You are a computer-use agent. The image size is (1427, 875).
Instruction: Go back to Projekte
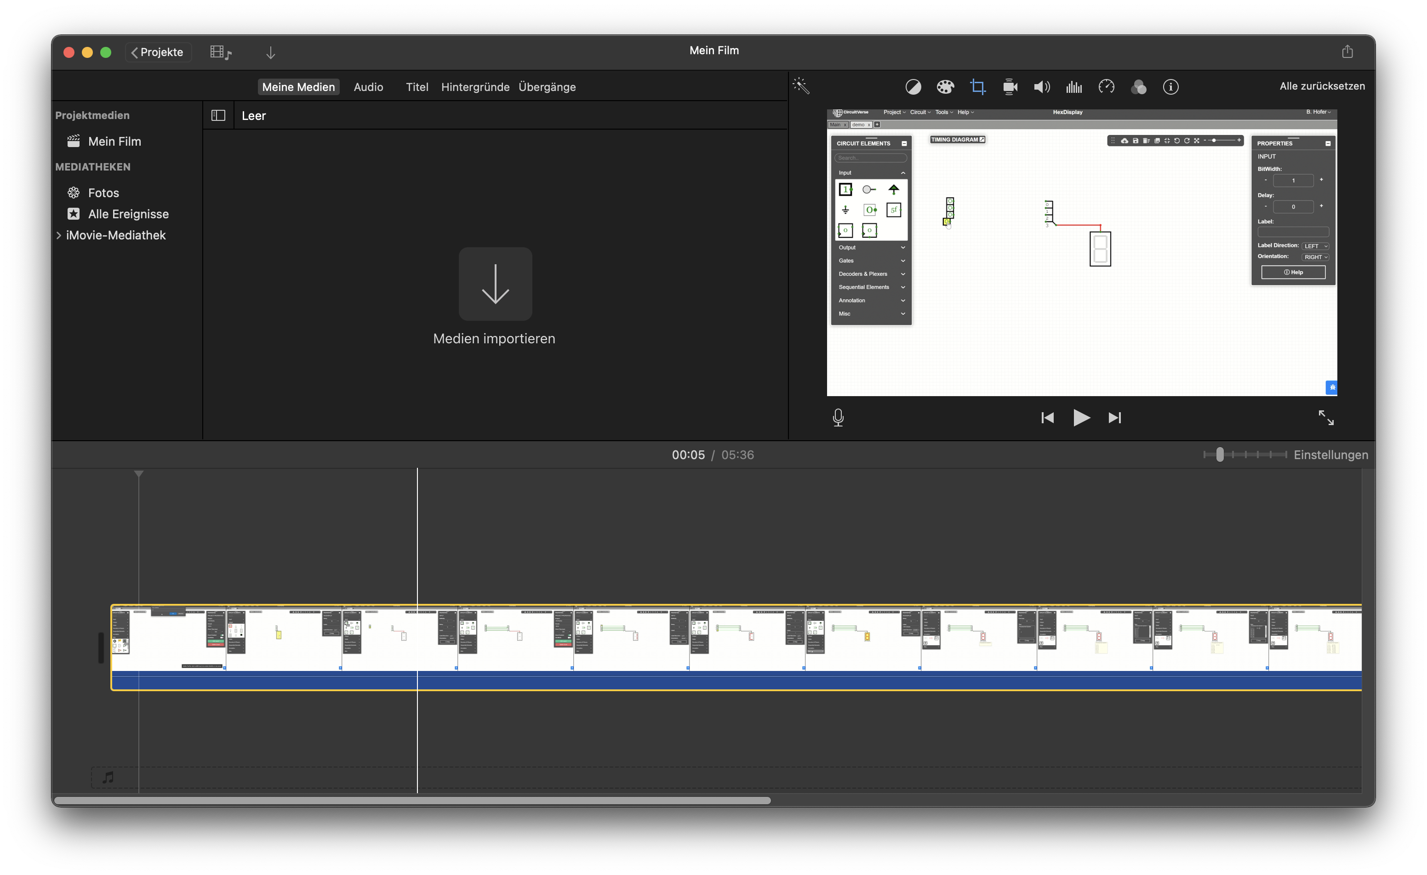point(158,52)
